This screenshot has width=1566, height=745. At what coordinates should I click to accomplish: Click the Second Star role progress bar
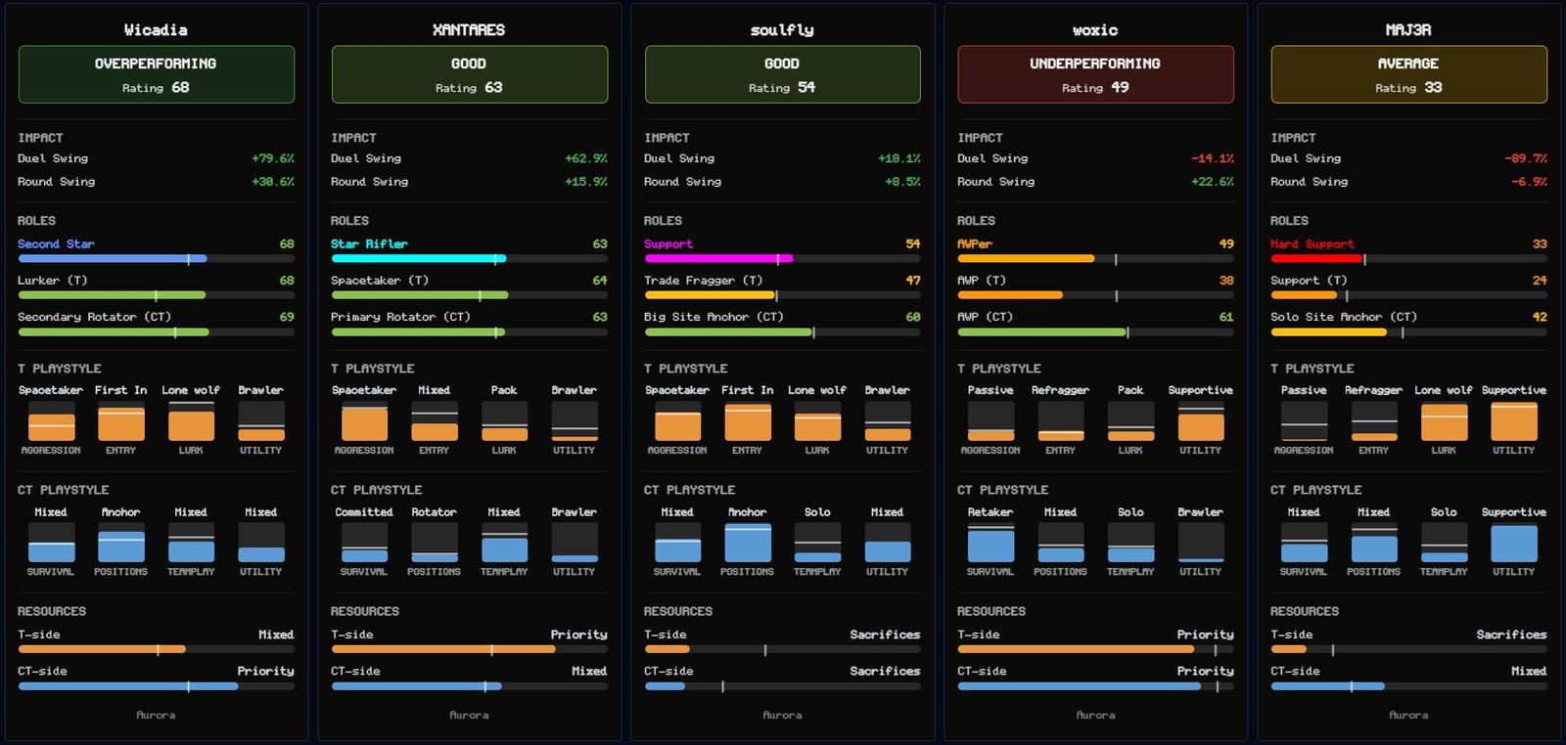tap(157, 259)
